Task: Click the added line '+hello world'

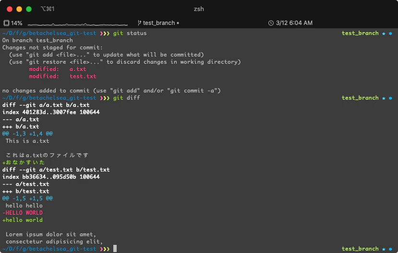Action: [x=23, y=220]
